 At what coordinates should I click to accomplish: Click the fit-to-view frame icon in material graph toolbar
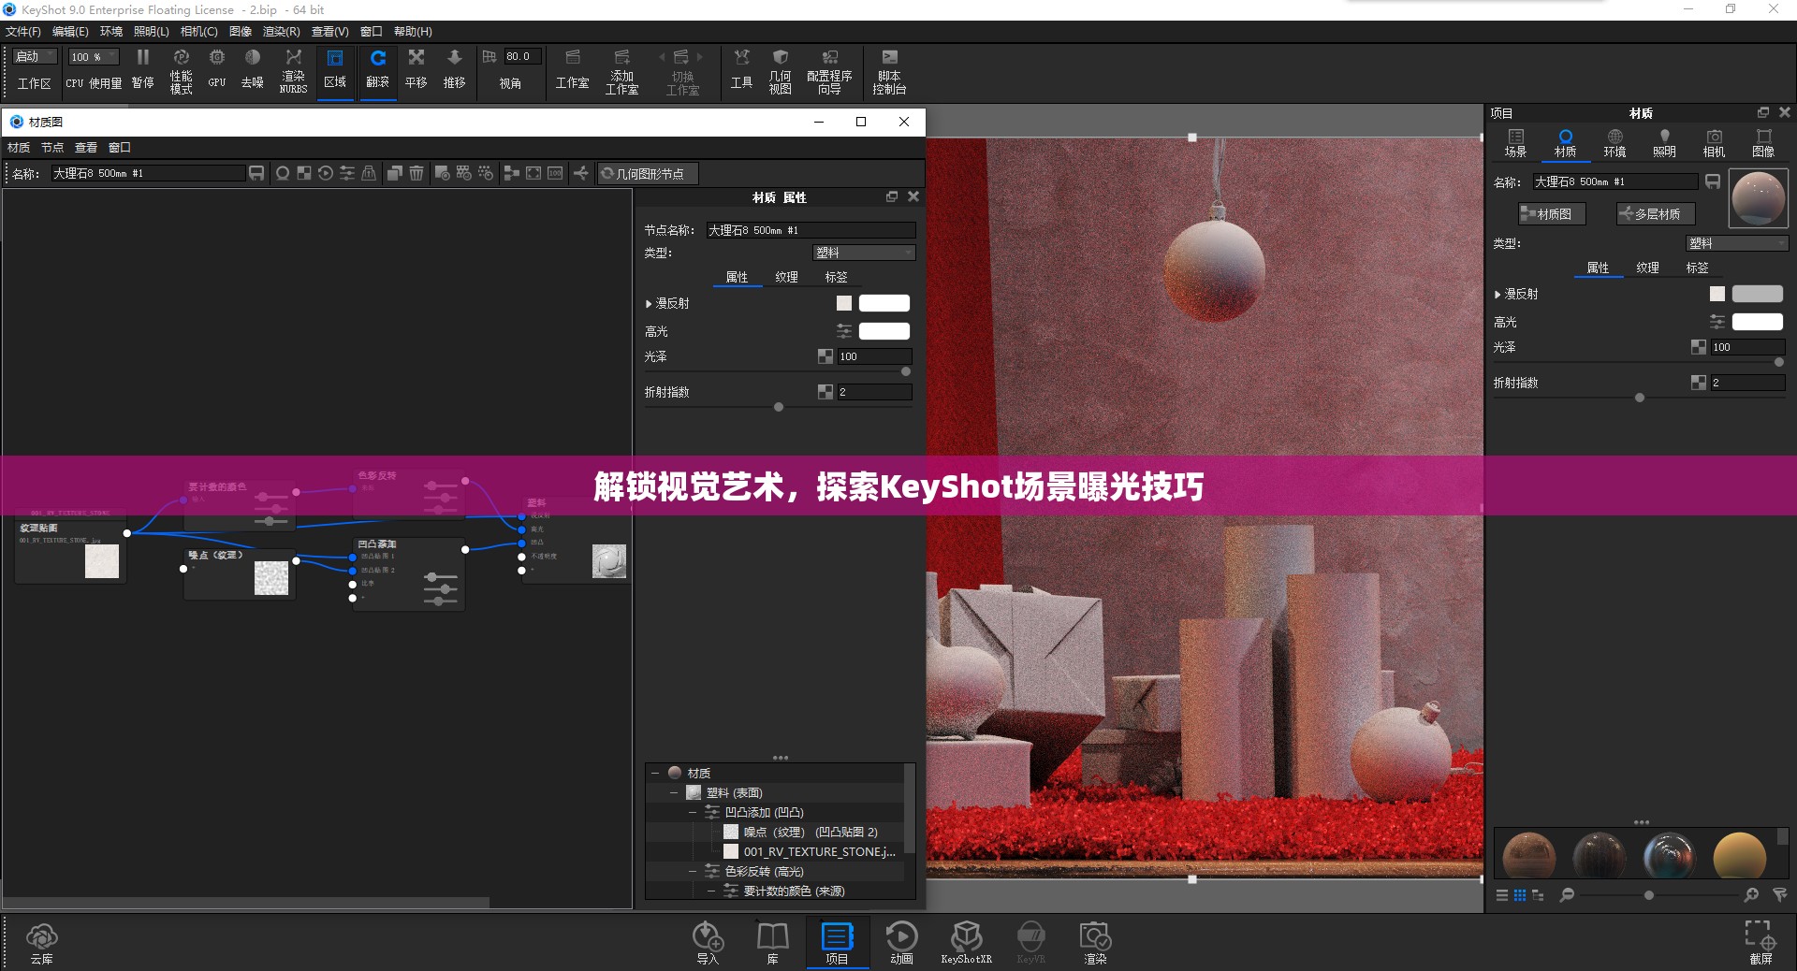(x=533, y=173)
